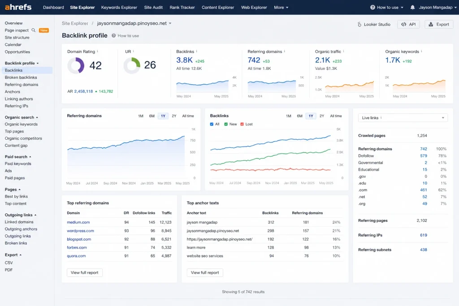This screenshot has height=306, width=459.
Task: Open Rank Tracker
Action: tap(182, 7)
